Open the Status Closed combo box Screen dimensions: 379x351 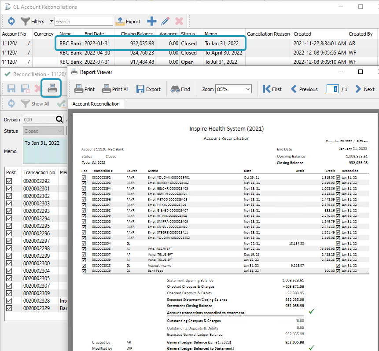pos(44,131)
